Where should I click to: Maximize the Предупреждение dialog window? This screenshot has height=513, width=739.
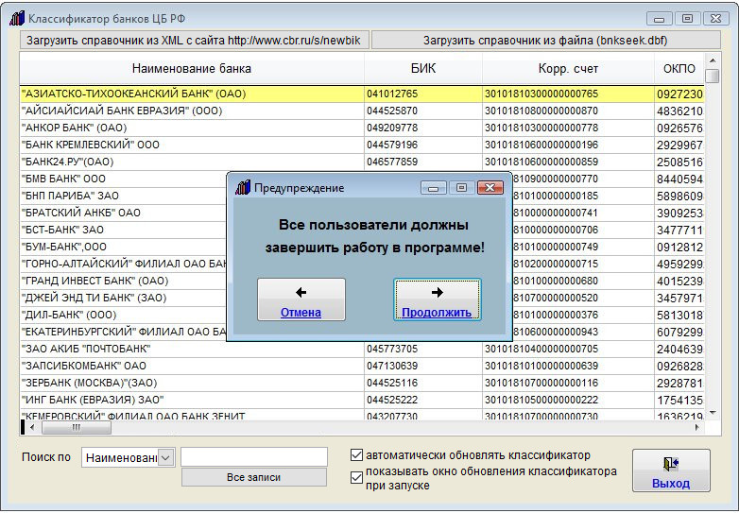[x=461, y=188]
